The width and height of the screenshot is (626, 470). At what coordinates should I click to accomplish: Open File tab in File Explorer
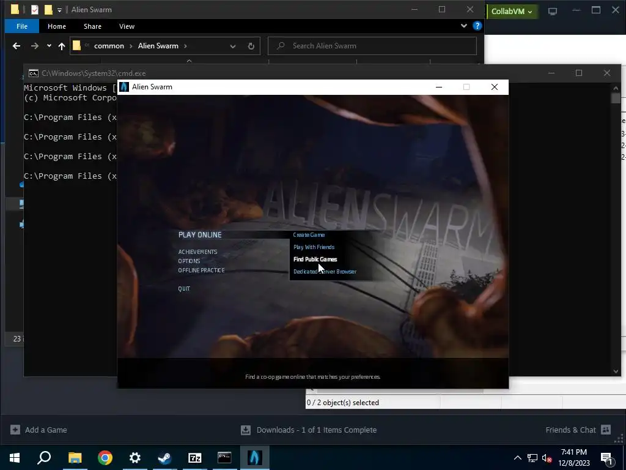pos(22,26)
